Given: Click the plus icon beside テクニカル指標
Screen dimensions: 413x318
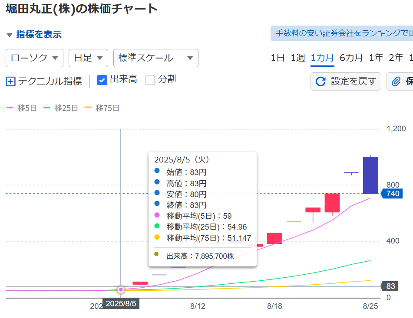Looking at the screenshot, I should pyautogui.click(x=10, y=81).
